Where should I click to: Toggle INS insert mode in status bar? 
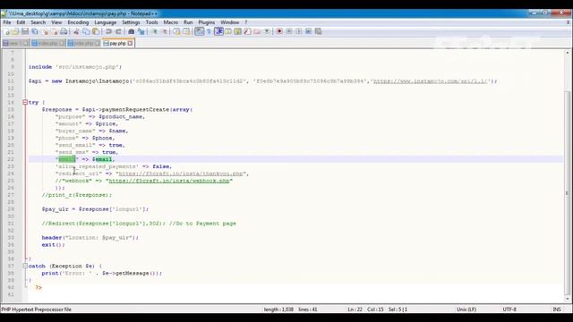coord(557,309)
